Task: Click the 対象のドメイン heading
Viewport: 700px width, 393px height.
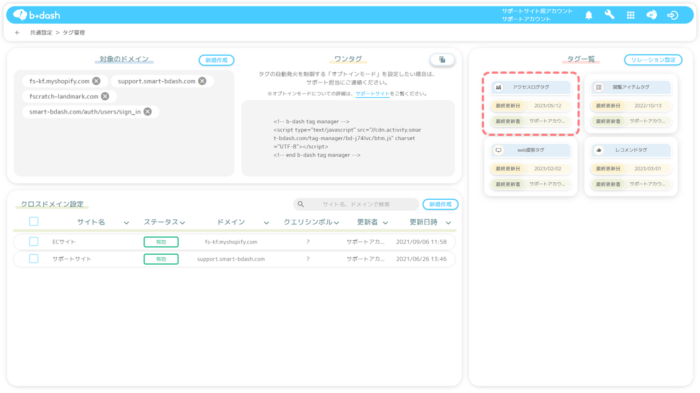Action: [124, 59]
